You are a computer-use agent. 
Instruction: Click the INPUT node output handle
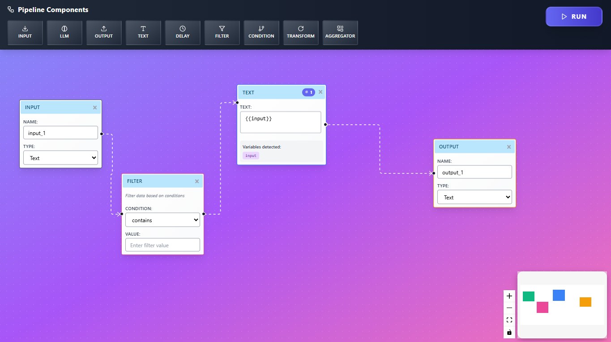tap(102, 134)
